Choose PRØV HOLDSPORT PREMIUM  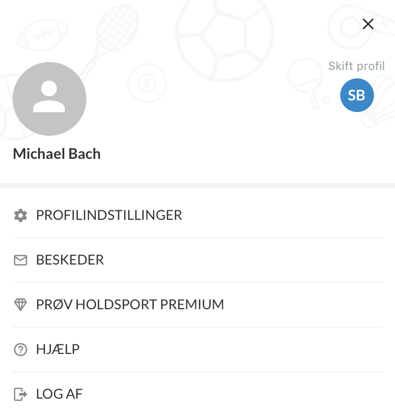(197, 305)
